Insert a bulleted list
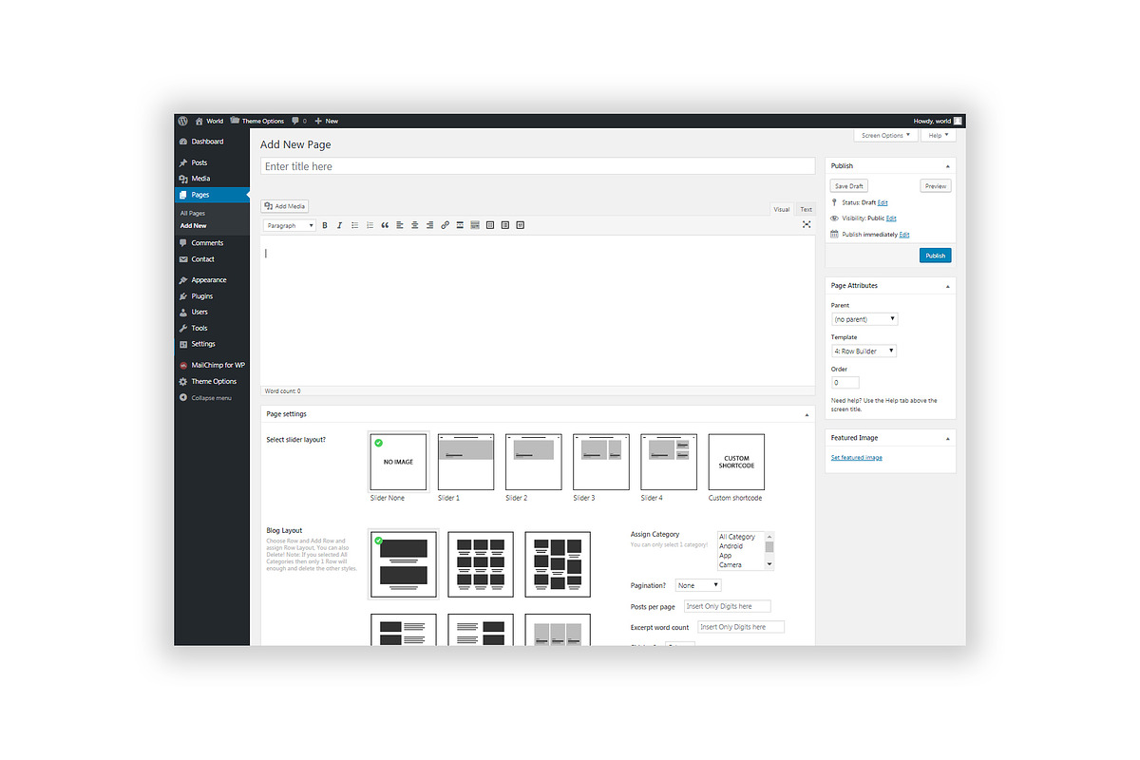 point(354,225)
